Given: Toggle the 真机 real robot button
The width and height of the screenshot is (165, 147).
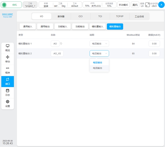Looking at the screenshot, I should click(x=135, y=5).
